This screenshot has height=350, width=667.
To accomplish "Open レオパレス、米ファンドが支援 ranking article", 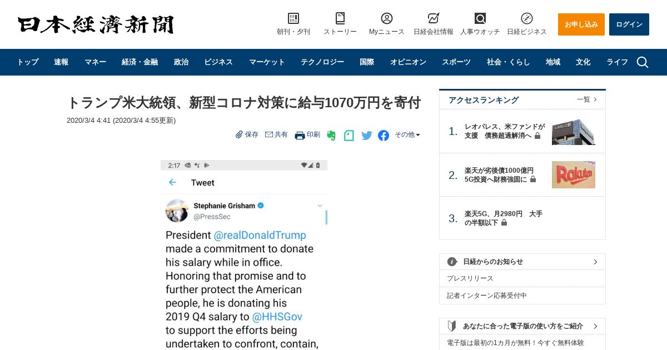I will pyautogui.click(x=505, y=131).
